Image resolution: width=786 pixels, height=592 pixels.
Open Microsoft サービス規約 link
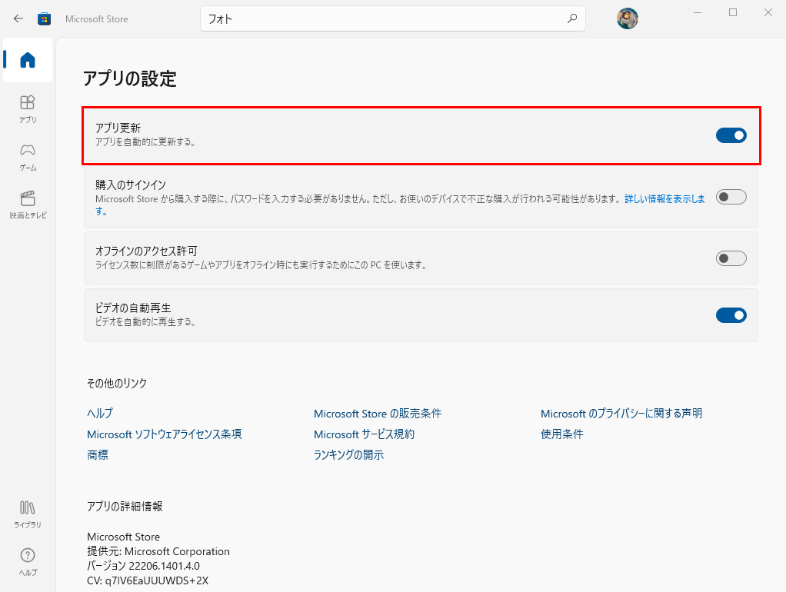(x=364, y=434)
